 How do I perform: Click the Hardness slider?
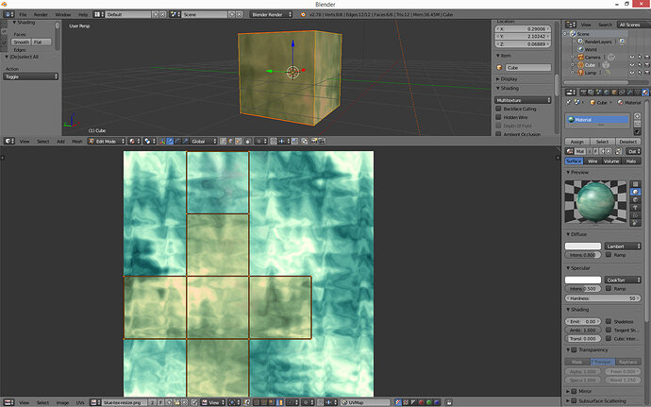pos(603,298)
